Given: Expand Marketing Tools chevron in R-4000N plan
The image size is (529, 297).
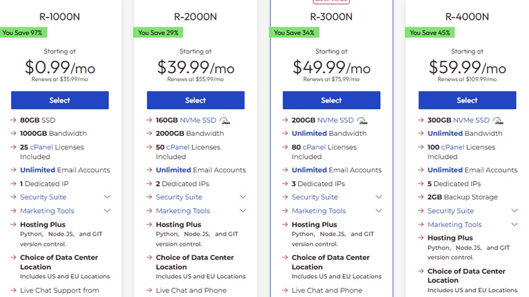Looking at the screenshot, I should (514, 224).
